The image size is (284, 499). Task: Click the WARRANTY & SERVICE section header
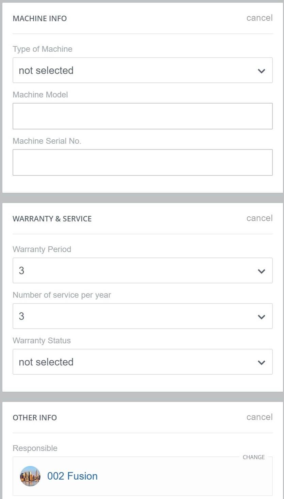pyautogui.click(x=52, y=219)
